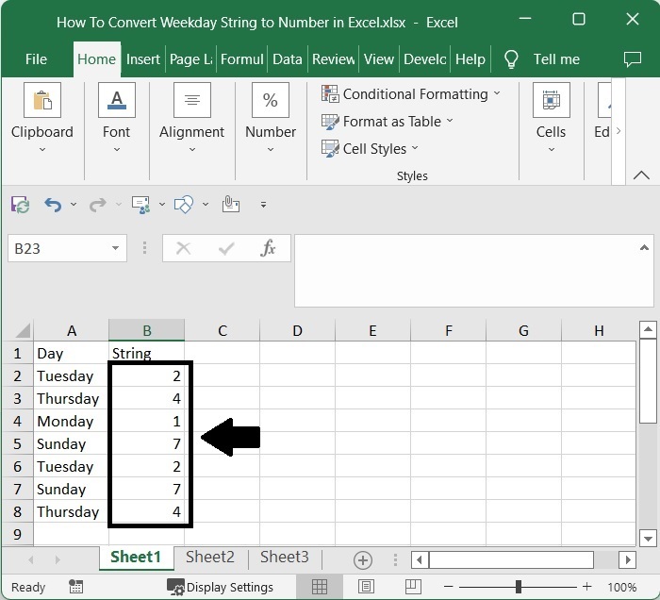660x600 pixels.
Task: Switch to Page Layout view
Action: tap(363, 587)
